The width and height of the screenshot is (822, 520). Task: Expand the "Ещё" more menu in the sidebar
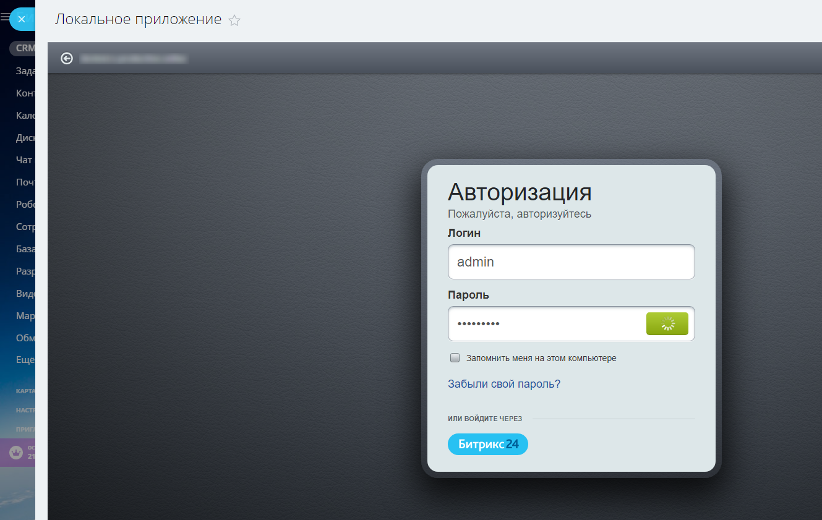[x=25, y=360]
